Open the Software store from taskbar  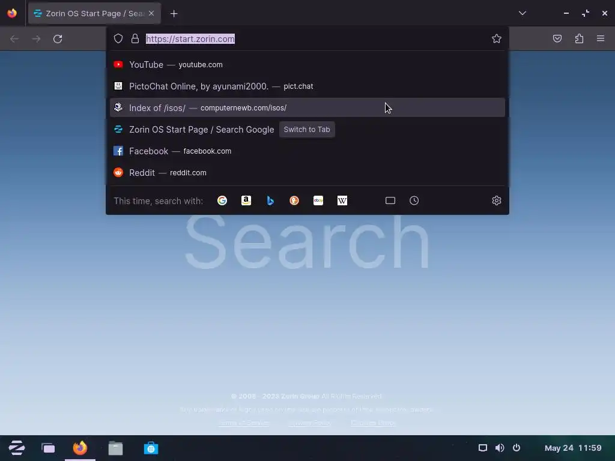pos(151,448)
